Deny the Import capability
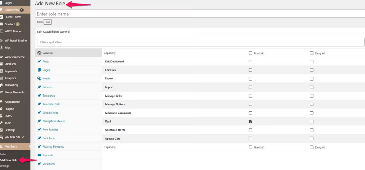The height and width of the screenshot is (170, 365). click(312, 87)
